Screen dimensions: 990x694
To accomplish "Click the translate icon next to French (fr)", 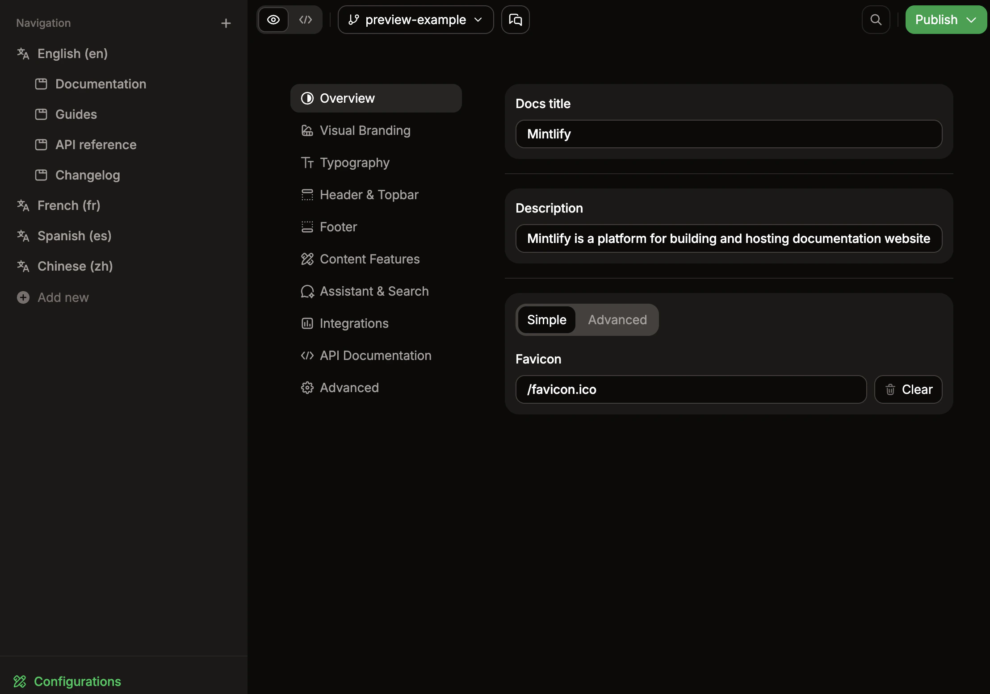I will tap(23, 205).
